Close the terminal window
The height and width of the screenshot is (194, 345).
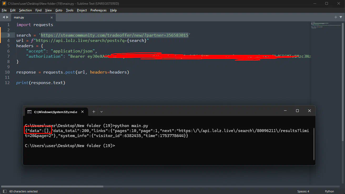pyautogui.click(x=310, y=111)
